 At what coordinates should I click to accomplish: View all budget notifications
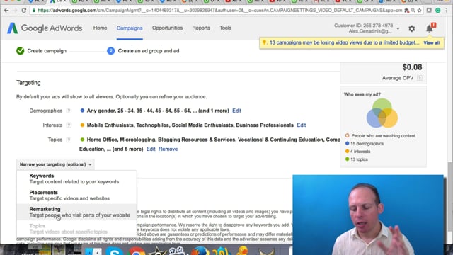pyautogui.click(x=431, y=42)
